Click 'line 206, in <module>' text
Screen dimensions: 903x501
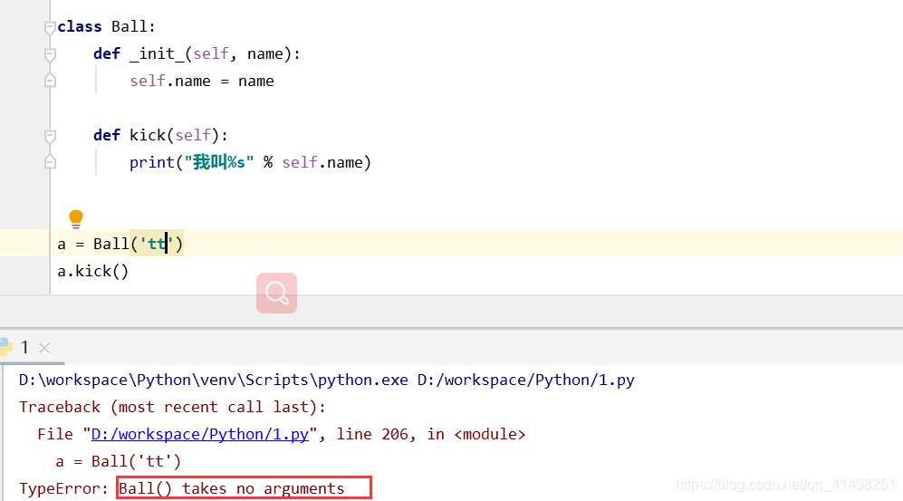431,434
